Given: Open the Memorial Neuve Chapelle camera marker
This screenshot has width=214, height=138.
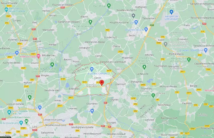Looking at the screenshot, I should tap(6, 10).
